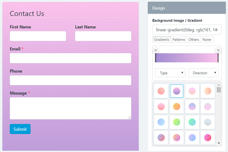Switch to the Others tab
The image size is (228, 152).
coord(193,40)
